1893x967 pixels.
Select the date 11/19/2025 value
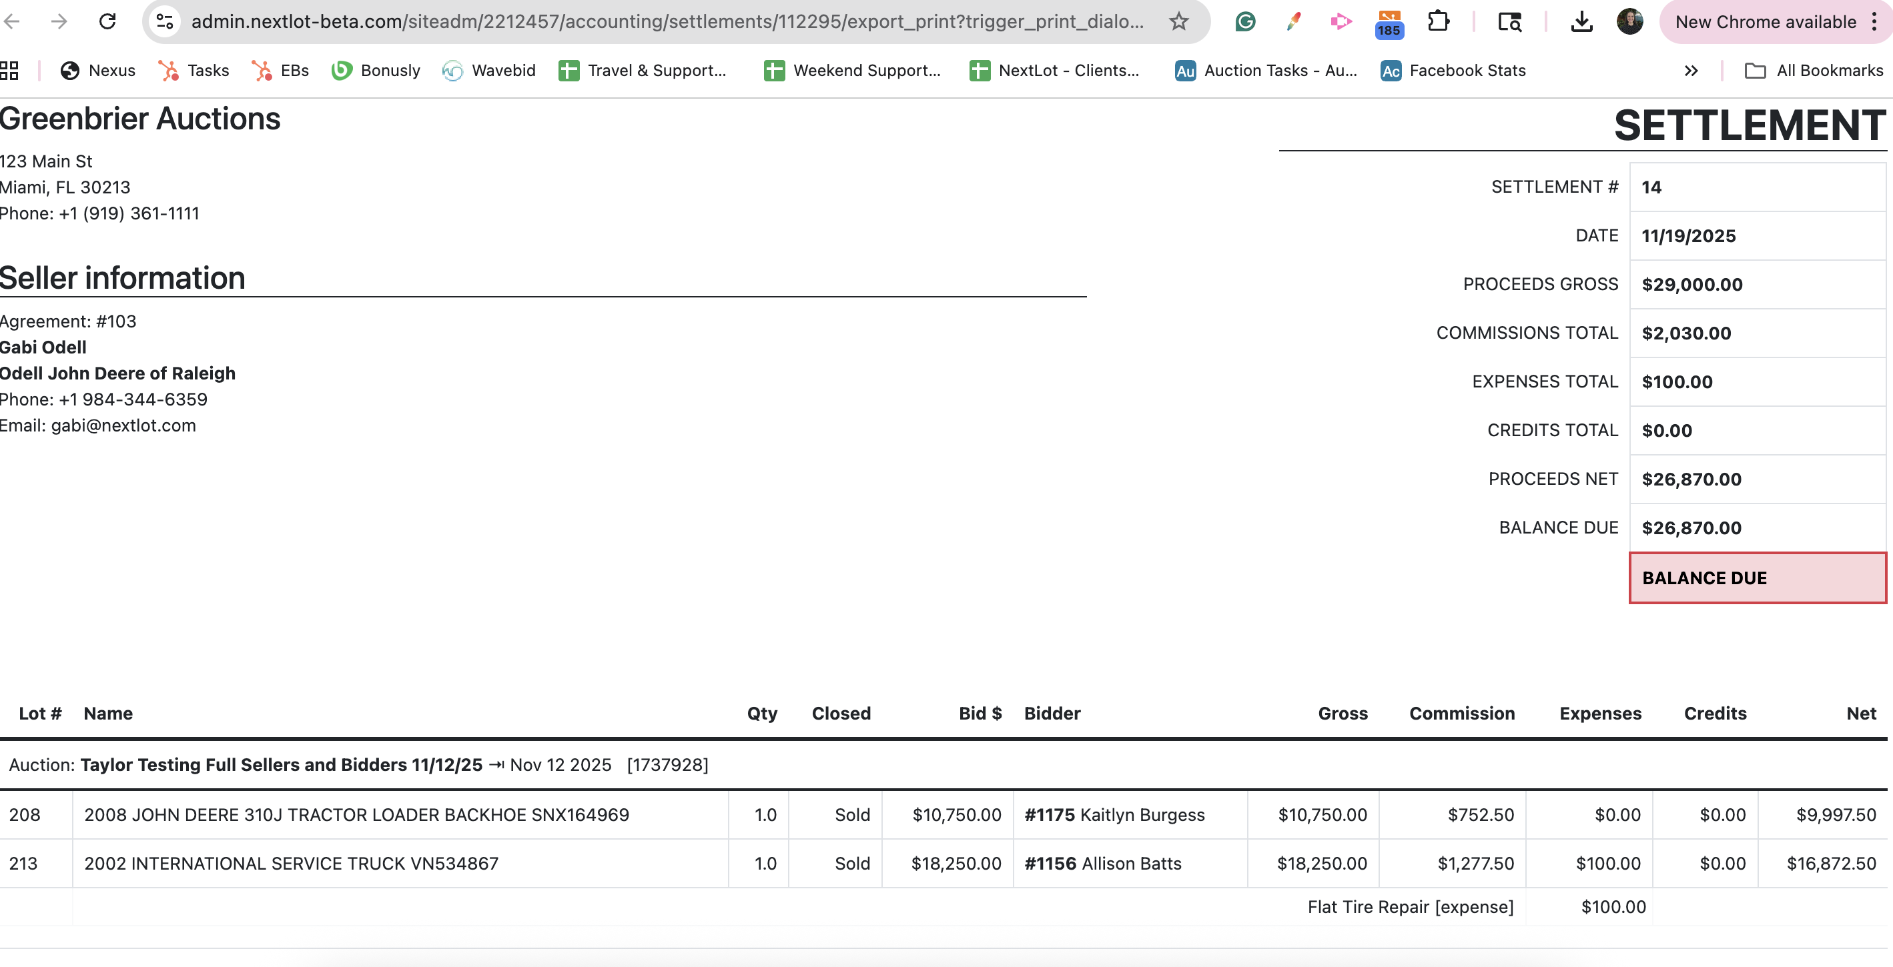click(1688, 235)
